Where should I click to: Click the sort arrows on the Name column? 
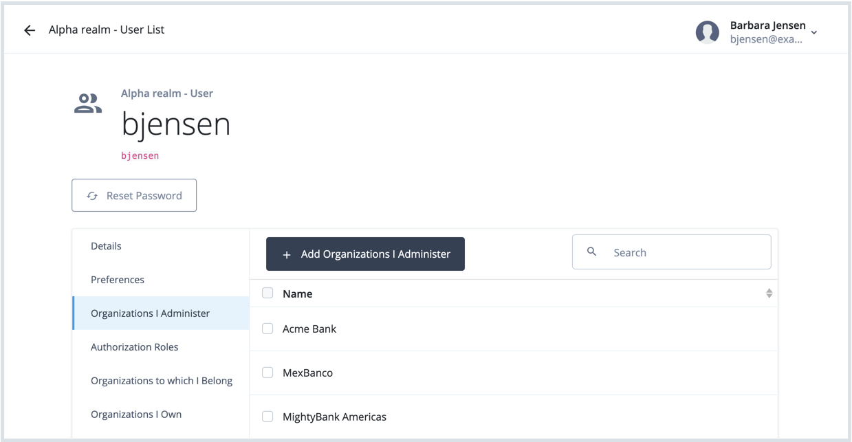(769, 293)
